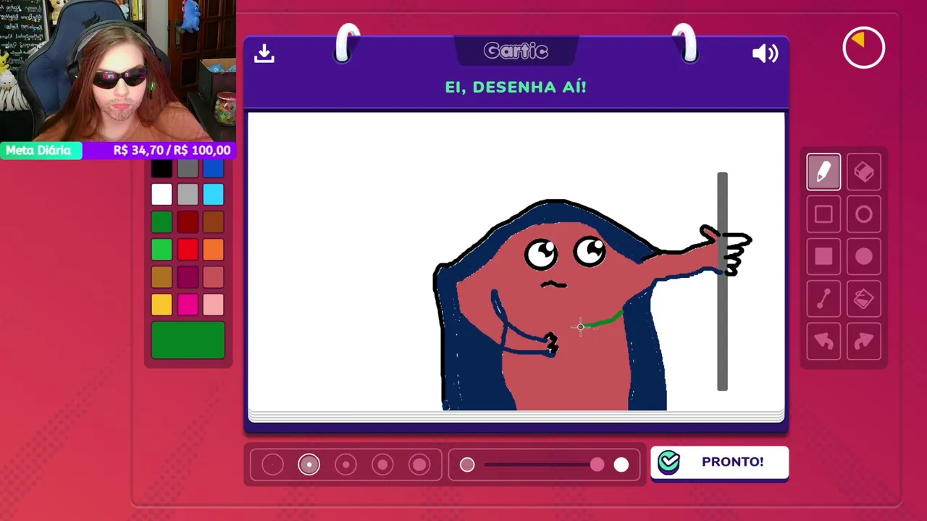Pick the salmon color swatch
Viewport: 927px width, 521px height.
[x=214, y=277]
